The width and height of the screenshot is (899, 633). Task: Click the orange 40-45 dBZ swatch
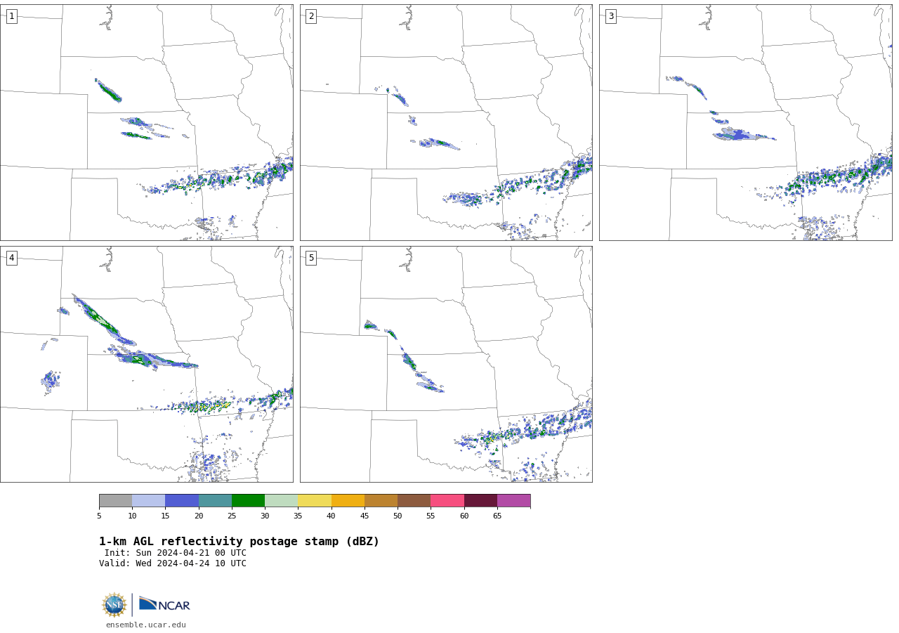tap(348, 500)
